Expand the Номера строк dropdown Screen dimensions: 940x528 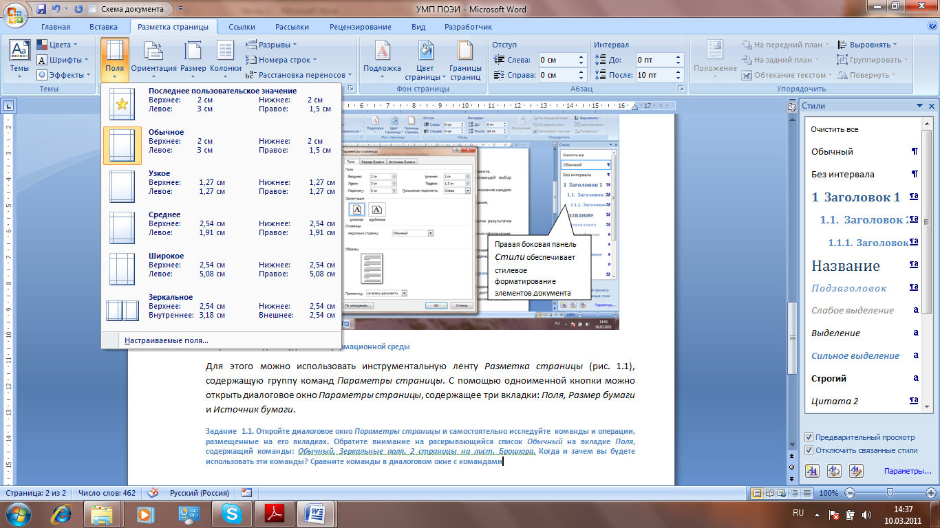[282, 60]
